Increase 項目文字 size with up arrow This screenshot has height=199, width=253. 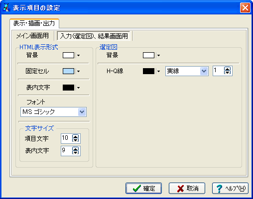(75, 136)
